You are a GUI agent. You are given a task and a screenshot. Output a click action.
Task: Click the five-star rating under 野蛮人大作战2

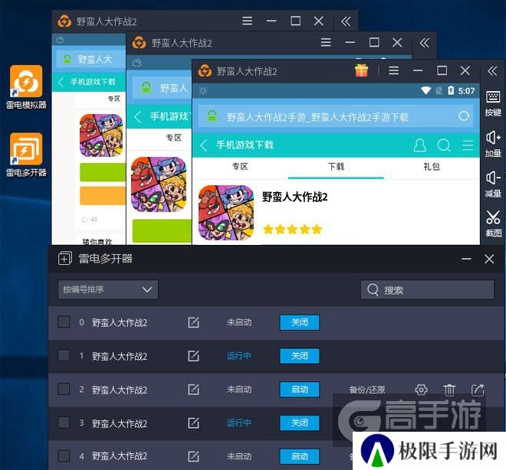click(293, 230)
